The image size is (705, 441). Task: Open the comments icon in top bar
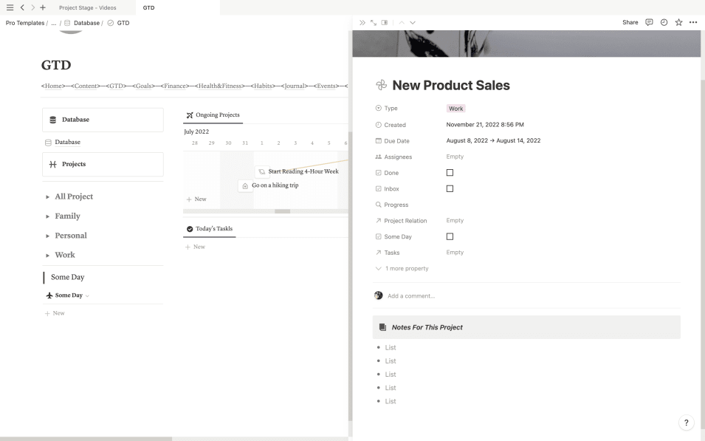tap(649, 23)
